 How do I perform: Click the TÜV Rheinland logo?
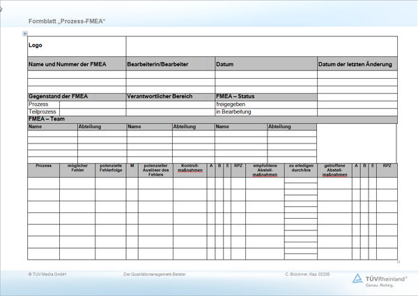(380, 279)
